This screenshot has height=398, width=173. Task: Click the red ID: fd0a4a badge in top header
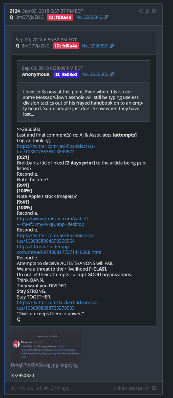[60, 17]
